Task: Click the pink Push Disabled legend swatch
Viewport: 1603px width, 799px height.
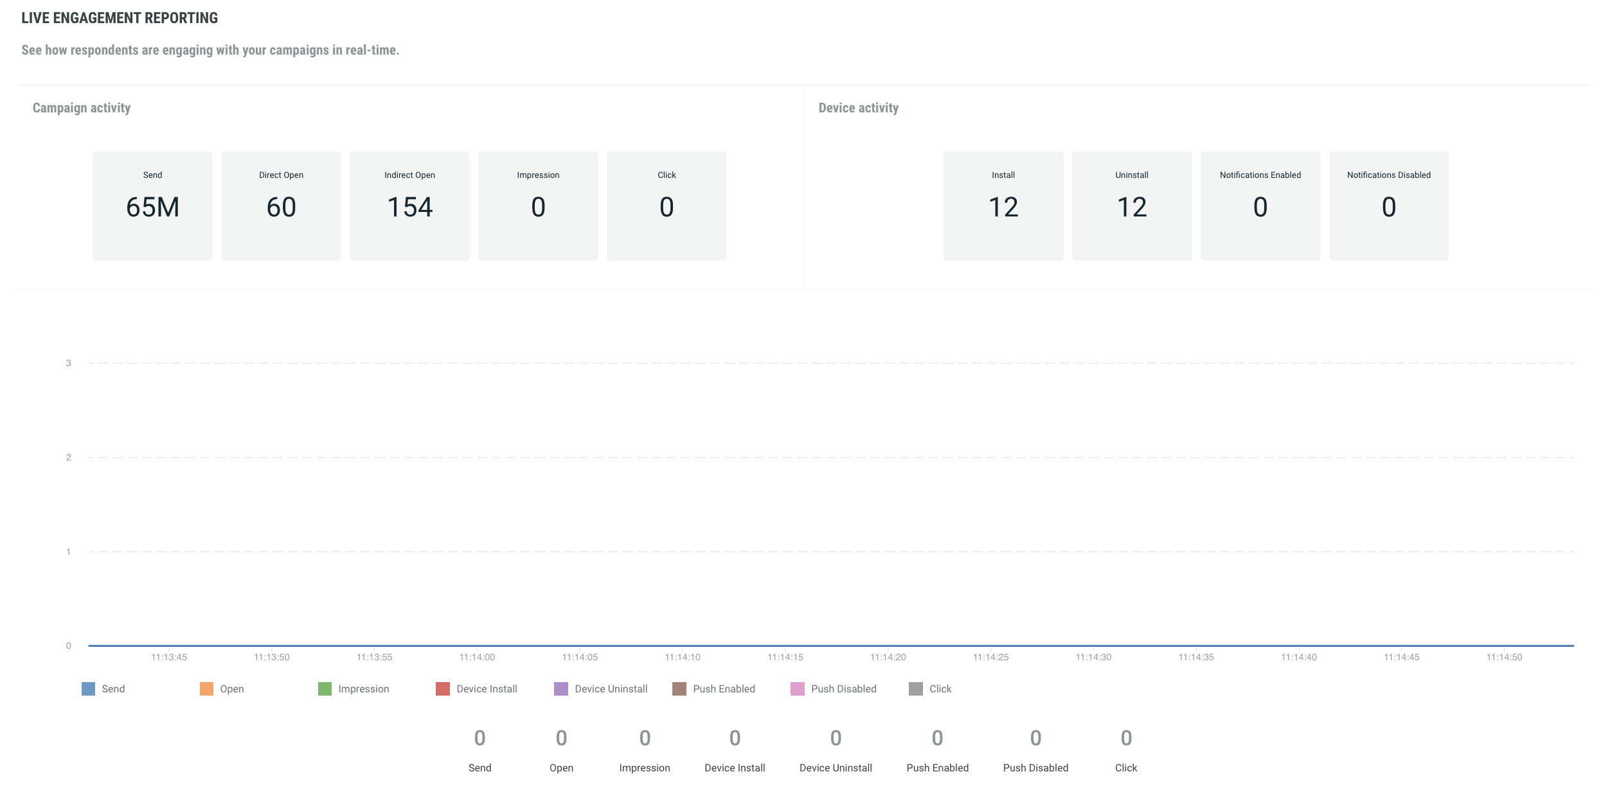Action: 798,689
